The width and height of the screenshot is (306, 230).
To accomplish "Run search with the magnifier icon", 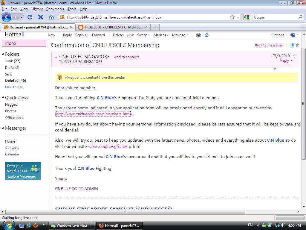I will [x=300, y=17].
